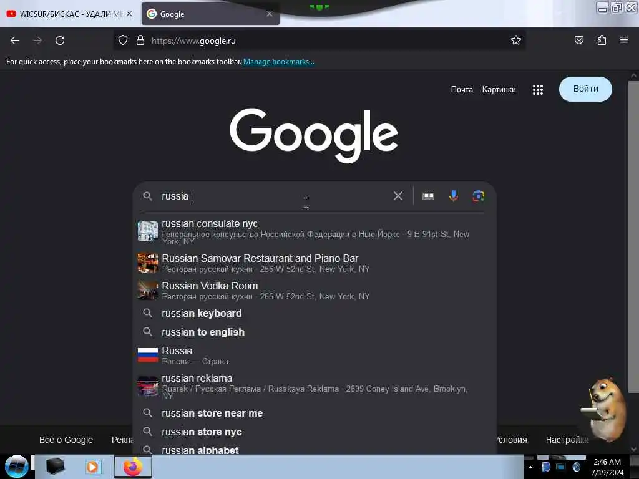Start voice search with the microphone

[x=453, y=196]
